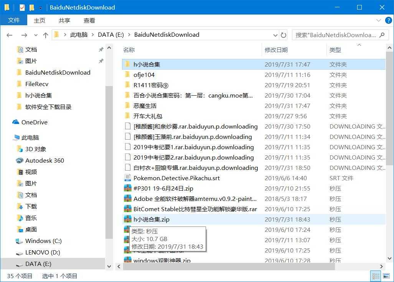Click archive icon of h小说合集.zip

pyautogui.click(x=128, y=219)
